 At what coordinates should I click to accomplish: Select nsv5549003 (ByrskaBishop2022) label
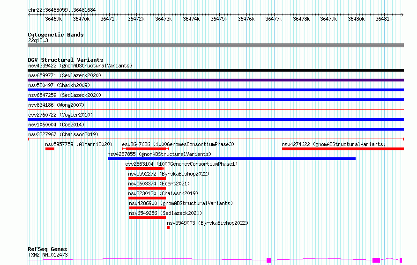click(208, 223)
